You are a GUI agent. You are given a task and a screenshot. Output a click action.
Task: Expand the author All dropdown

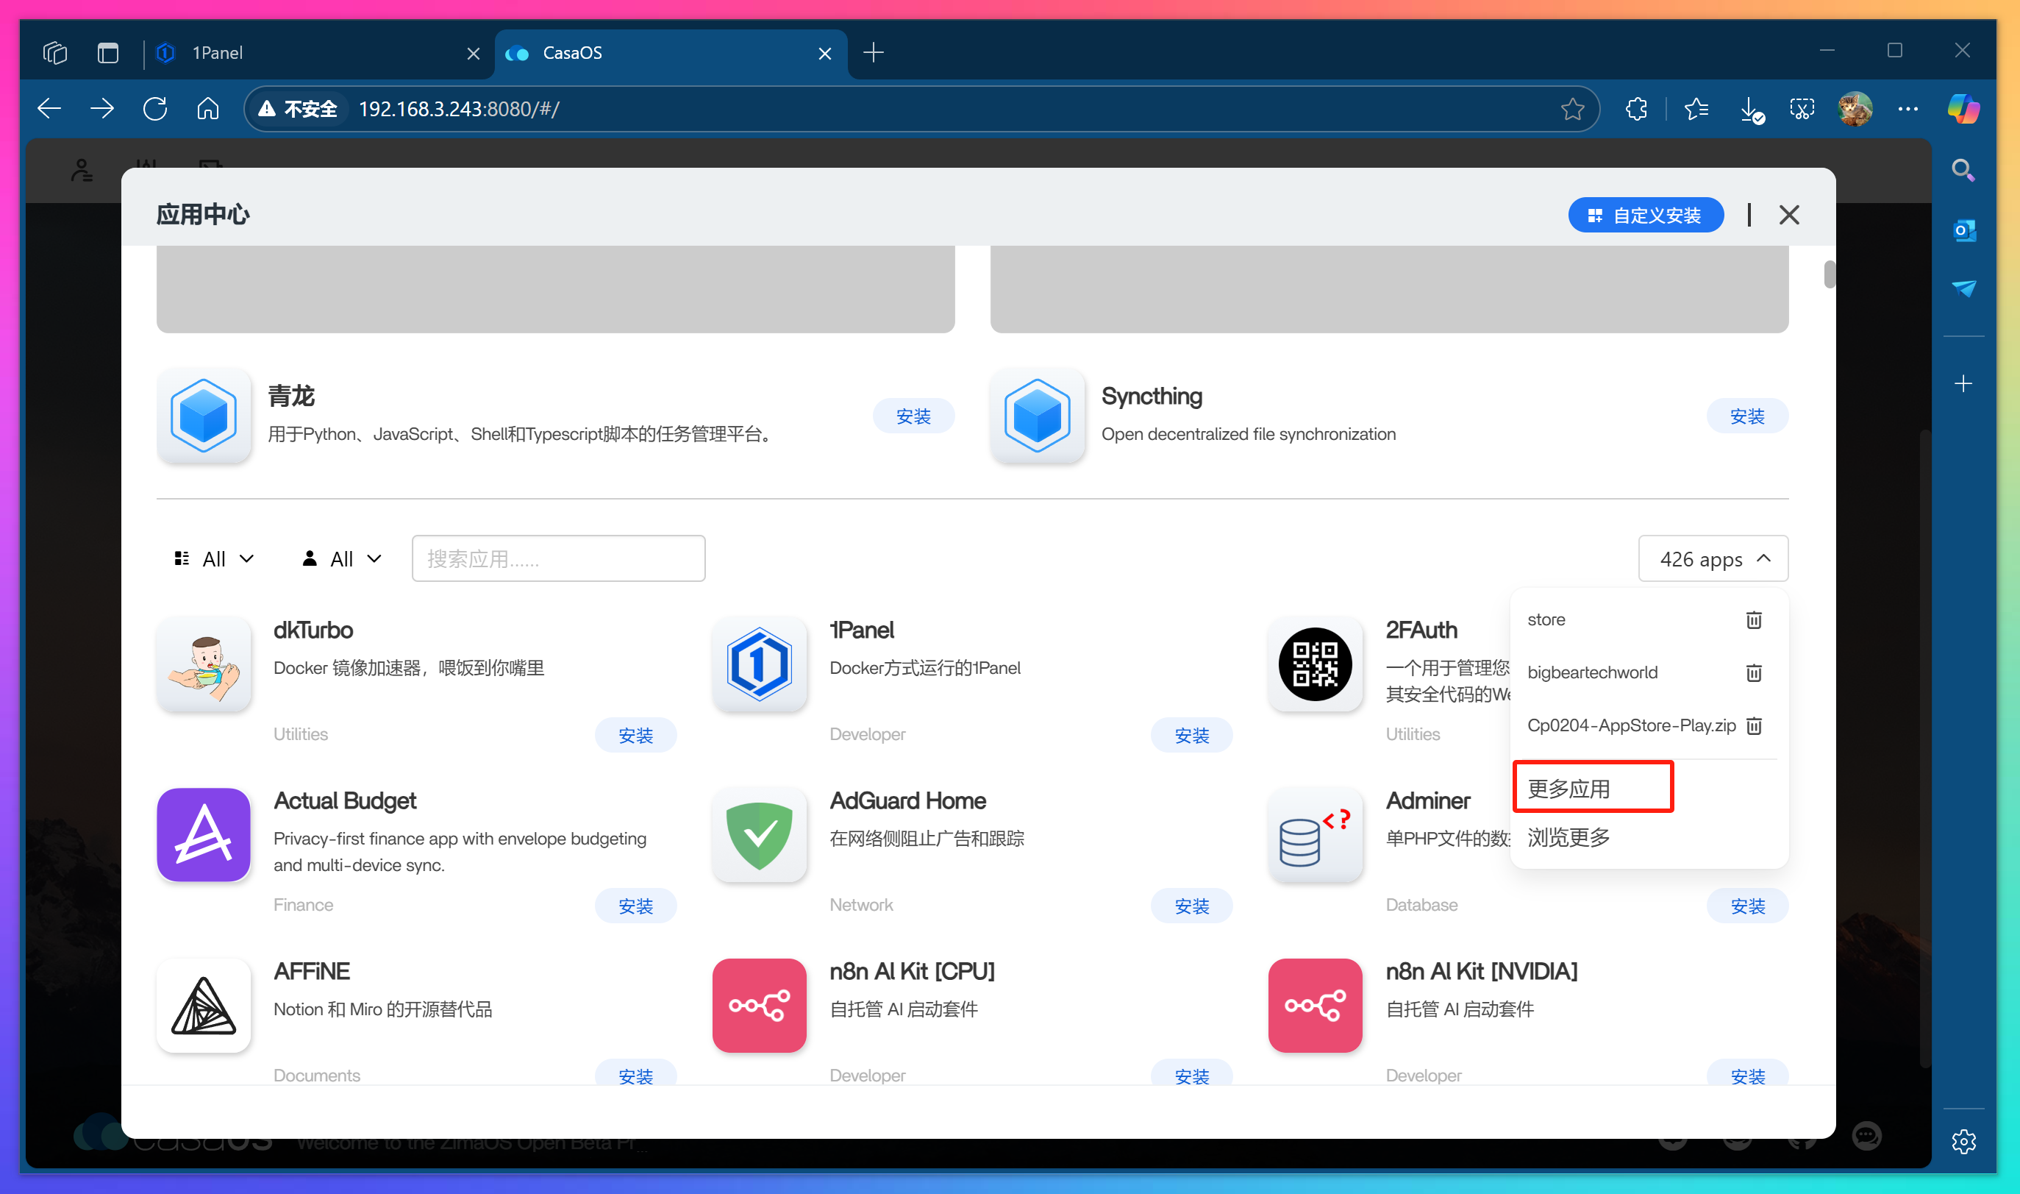[x=342, y=559]
